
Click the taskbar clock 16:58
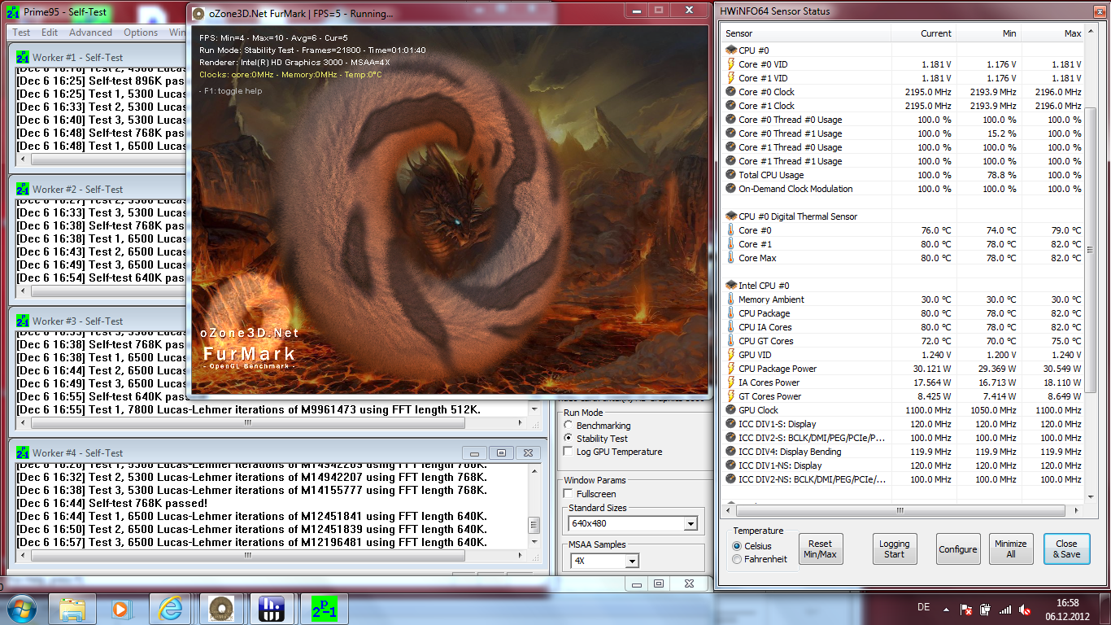(x=1068, y=603)
